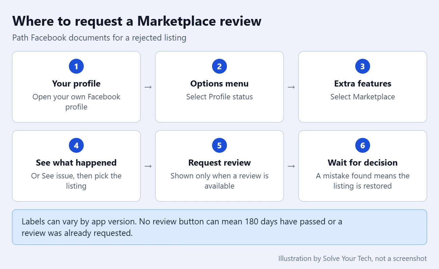Click the title "Where to request a Marketplace review"

(x=137, y=21)
